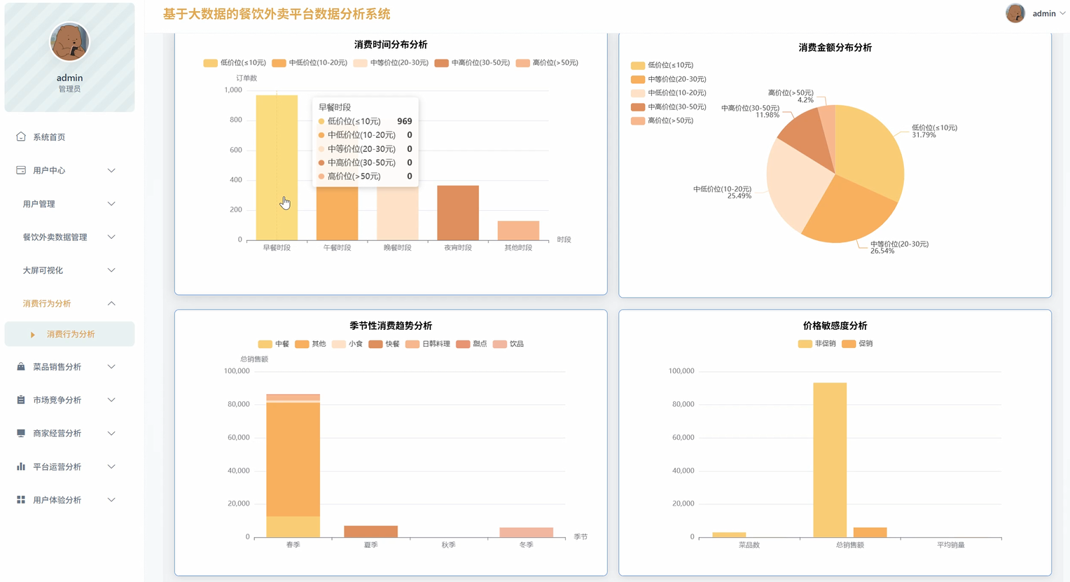
Task: Expand the 用户管理 submenu chevron
Action: tap(111, 203)
